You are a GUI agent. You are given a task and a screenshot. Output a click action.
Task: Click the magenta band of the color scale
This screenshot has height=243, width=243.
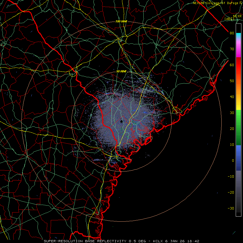click(x=238, y=50)
